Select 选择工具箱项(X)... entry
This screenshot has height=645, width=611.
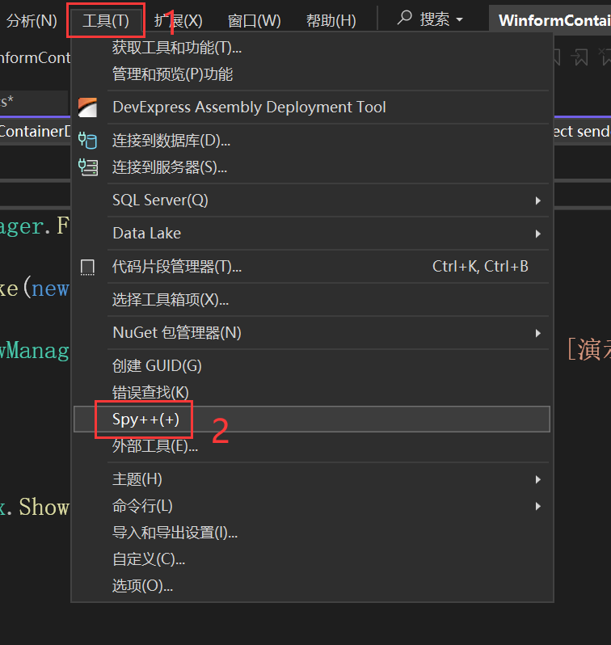coord(312,300)
